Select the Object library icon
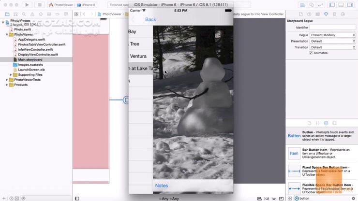This screenshot has width=358, height=201. (x=326, y=123)
